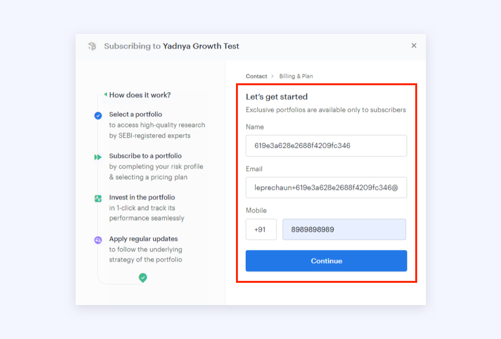Click the Apply regular updates step title
501x339 pixels.
(143, 239)
